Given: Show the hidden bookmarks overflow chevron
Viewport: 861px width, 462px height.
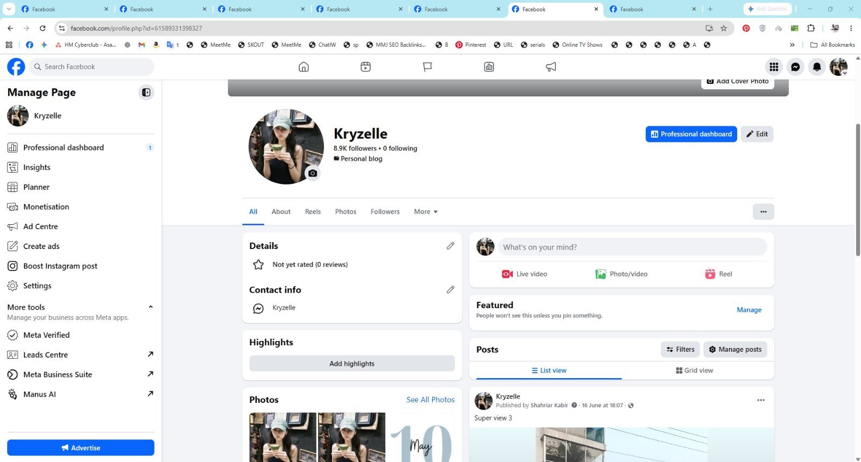Looking at the screenshot, I should 792,45.
